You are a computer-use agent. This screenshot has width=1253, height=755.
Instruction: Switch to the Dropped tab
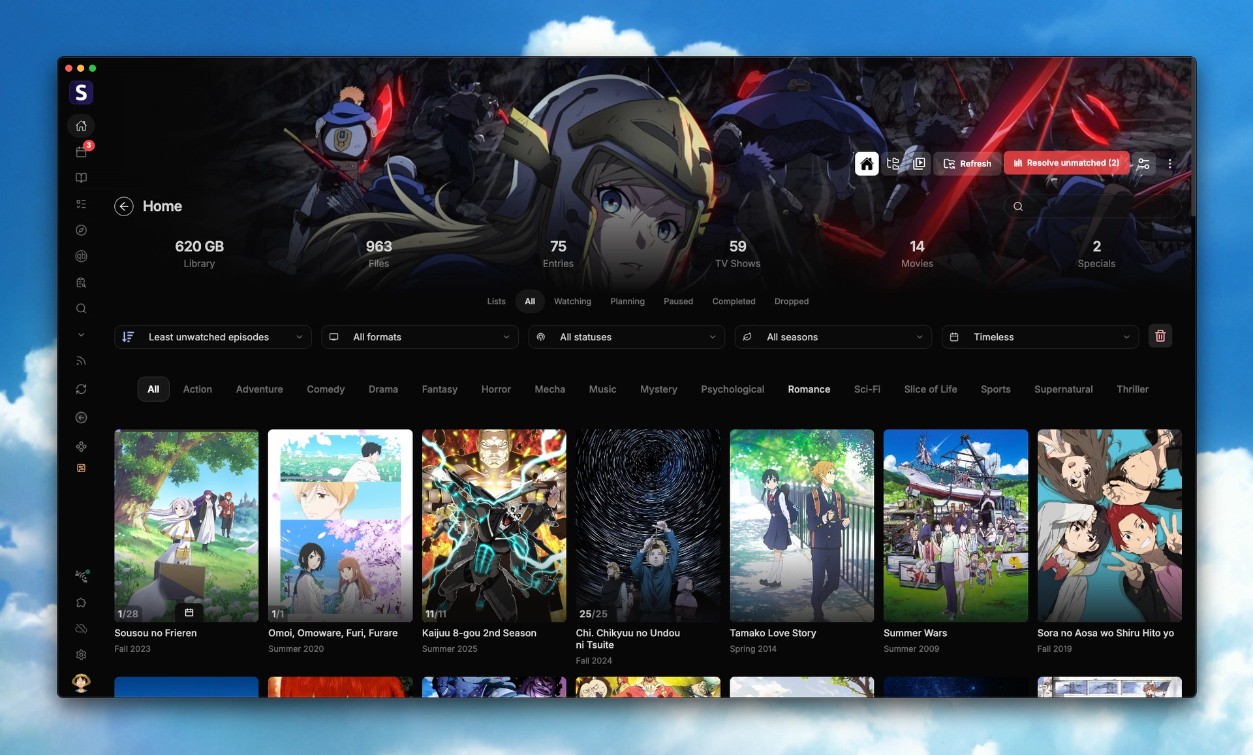792,301
